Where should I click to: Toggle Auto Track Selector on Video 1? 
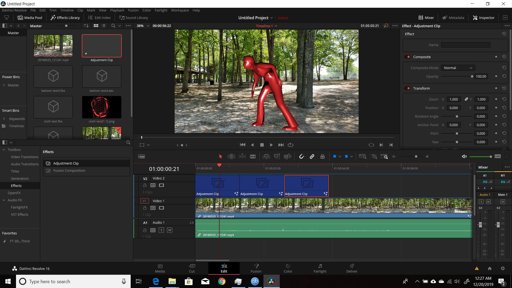coord(153,208)
